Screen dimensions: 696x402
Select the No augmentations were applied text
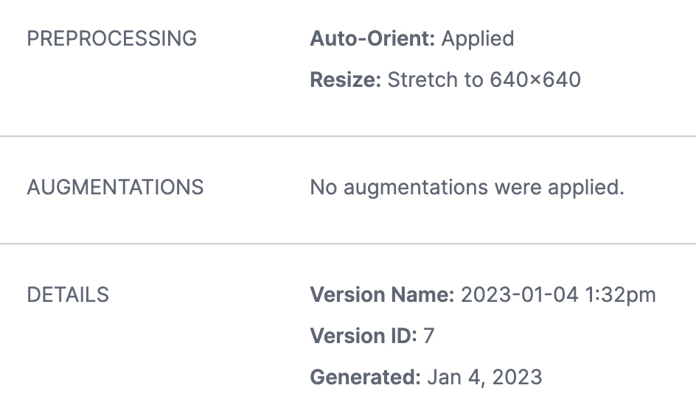(467, 188)
